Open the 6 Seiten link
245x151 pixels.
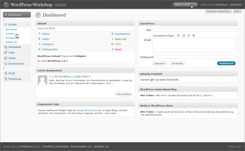pos(44,39)
